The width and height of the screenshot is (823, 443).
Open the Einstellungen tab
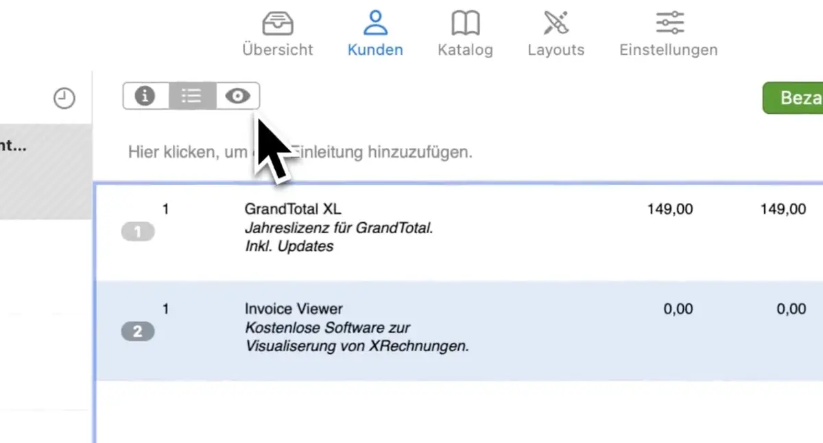(x=669, y=34)
